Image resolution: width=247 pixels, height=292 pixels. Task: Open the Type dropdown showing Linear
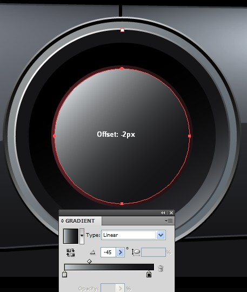point(133,235)
